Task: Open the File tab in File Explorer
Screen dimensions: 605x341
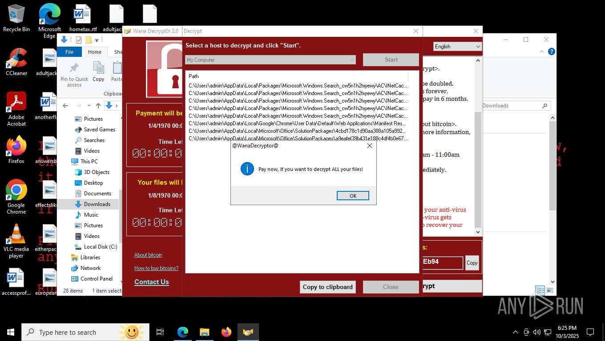Action: coord(69,52)
